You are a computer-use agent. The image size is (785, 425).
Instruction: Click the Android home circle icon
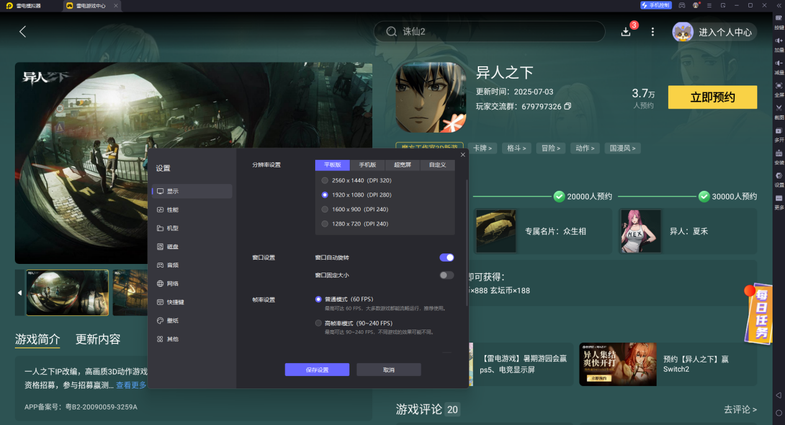[779, 413]
